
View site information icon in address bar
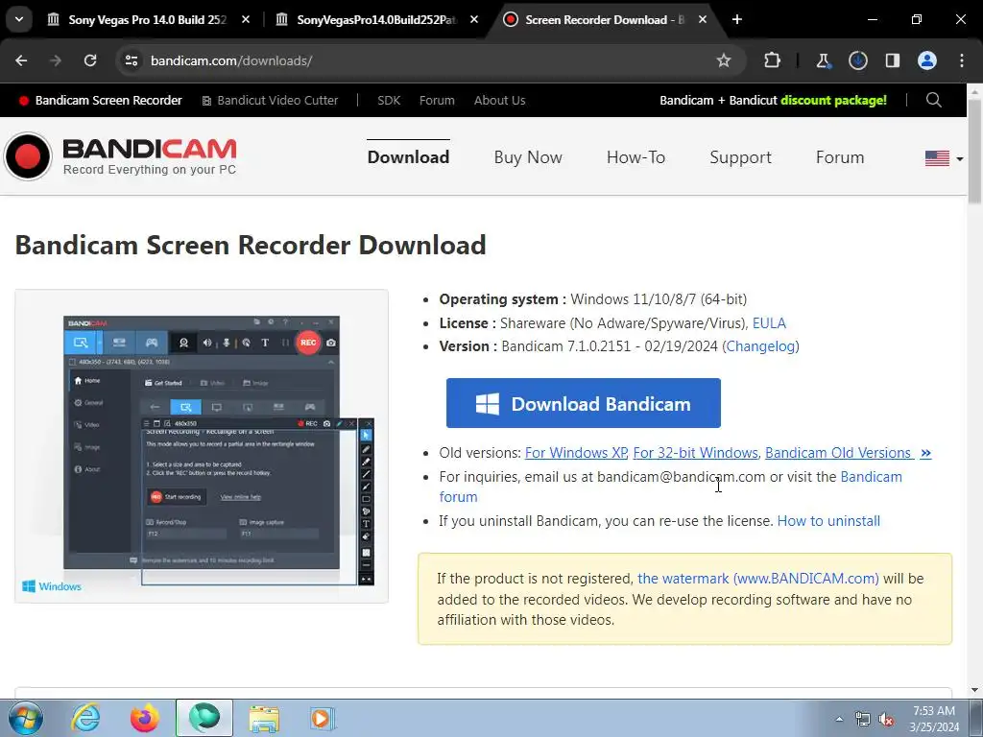tap(131, 60)
